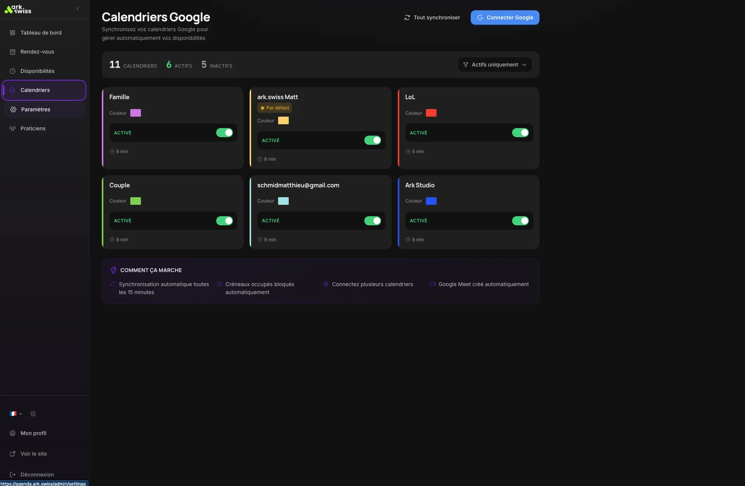
Task: Click the Par défaut badge on ark.swiss Matt
Action: coord(274,108)
